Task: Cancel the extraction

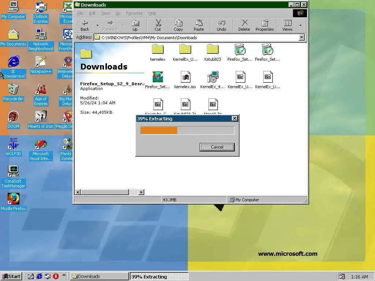Action: coord(217,147)
